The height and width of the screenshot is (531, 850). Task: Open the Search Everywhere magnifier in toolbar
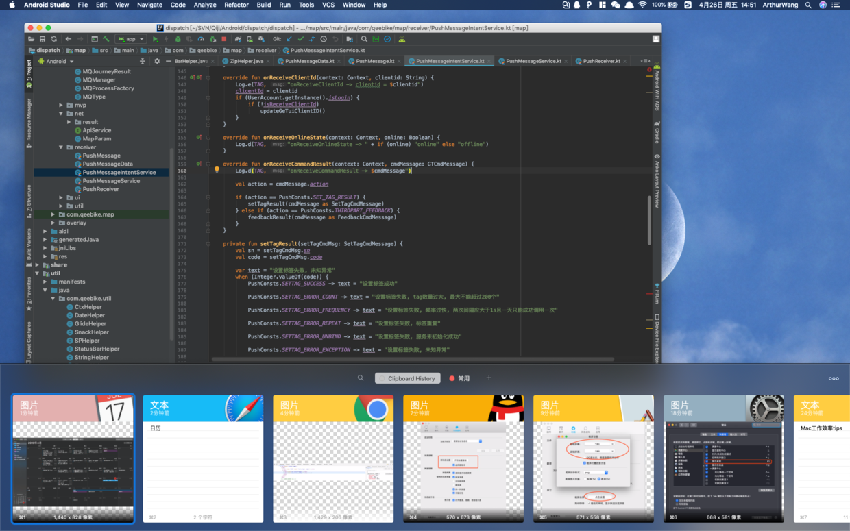(364, 39)
